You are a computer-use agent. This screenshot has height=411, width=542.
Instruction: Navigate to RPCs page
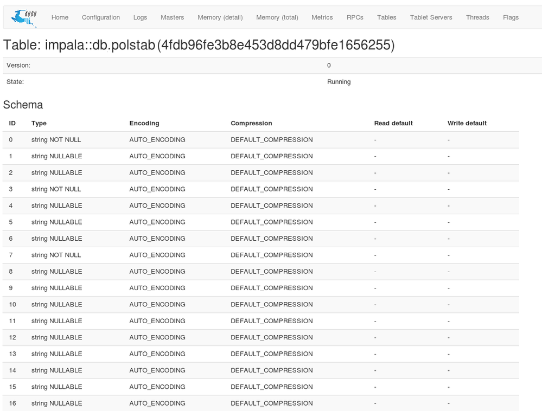(x=355, y=17)
